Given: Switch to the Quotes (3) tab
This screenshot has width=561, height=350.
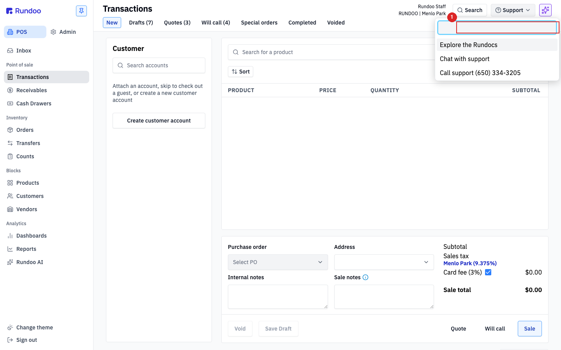Looking at the screenshot, I should [177, 23].
